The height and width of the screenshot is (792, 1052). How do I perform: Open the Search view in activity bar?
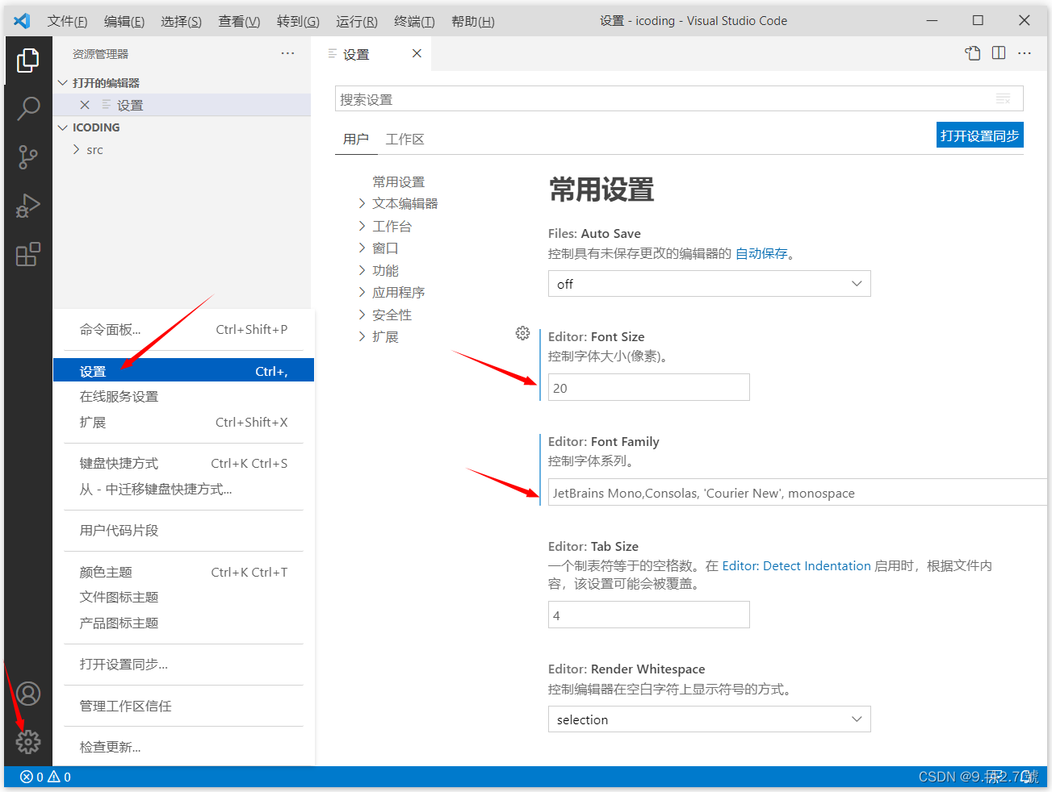point(28,109)
